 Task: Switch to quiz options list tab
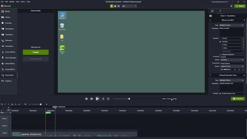pyautogui.click(x=212, y=11)
